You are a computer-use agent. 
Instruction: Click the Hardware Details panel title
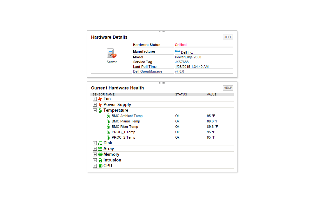109,37
